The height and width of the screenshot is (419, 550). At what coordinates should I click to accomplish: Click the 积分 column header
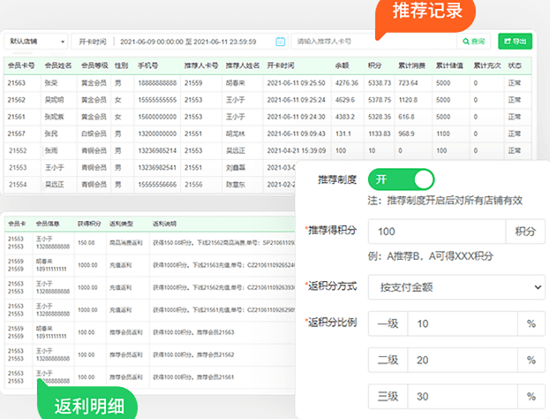pyautogui.click(x=374, y=65)
